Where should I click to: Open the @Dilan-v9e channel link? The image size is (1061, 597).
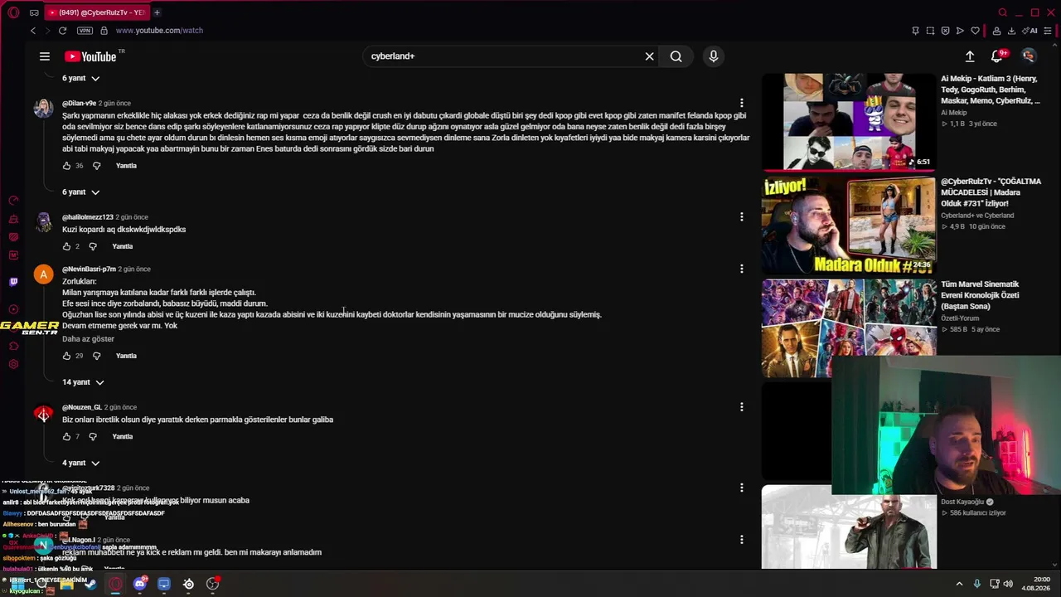[x=80, y=104]
